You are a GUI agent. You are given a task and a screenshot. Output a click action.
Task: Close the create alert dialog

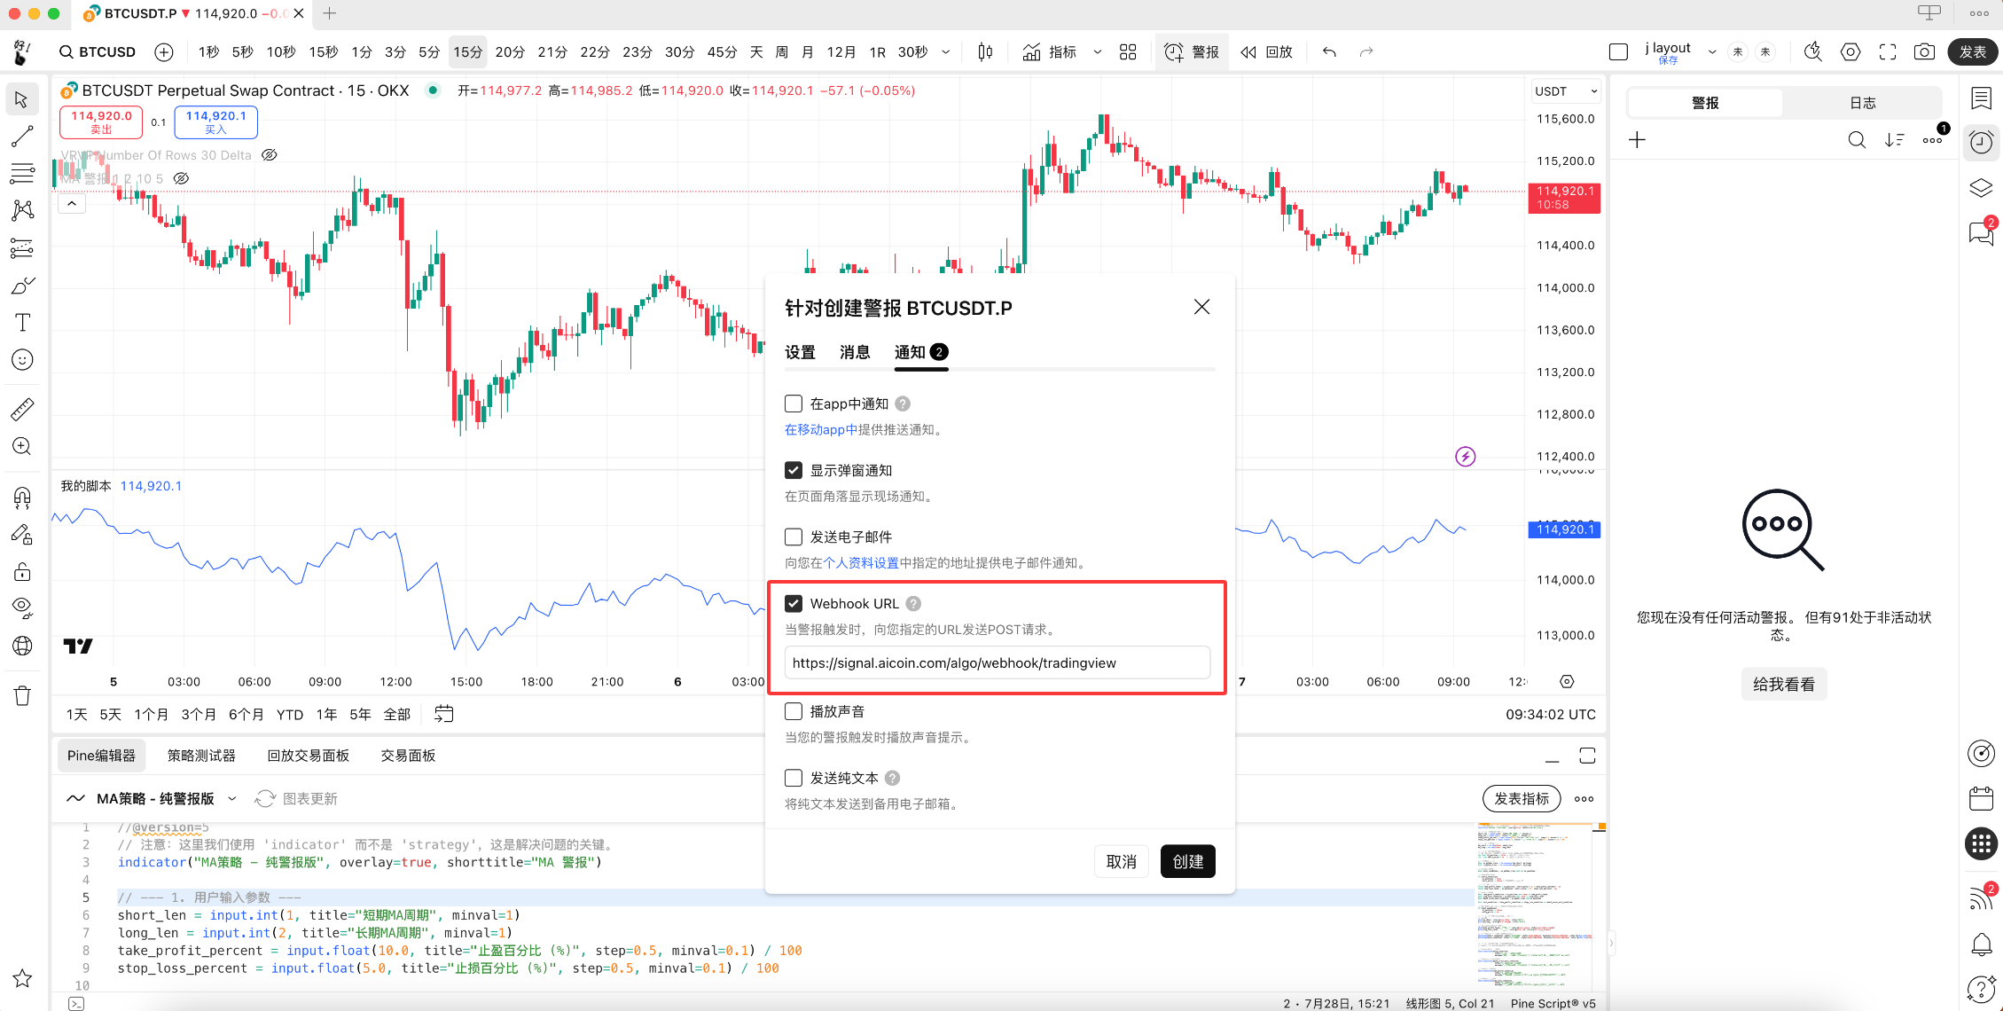click(x=1201, y=307)
